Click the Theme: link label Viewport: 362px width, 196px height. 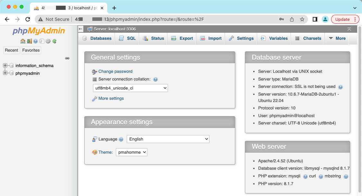106,152
